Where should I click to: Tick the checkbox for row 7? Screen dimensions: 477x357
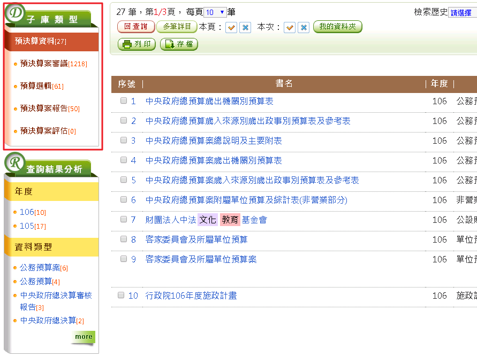click(x=124, y=219)
